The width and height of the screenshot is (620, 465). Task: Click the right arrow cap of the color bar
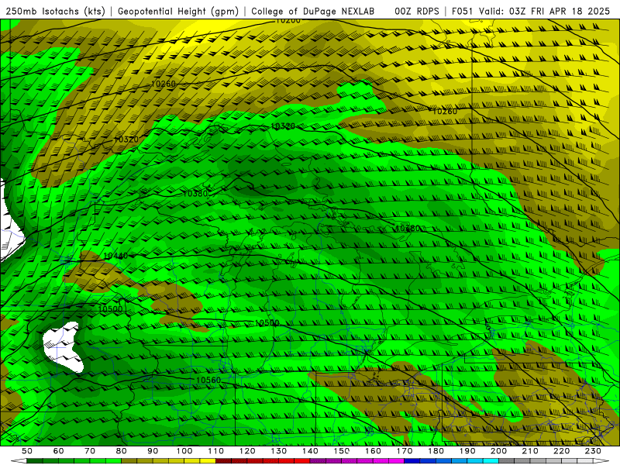(601, 461)
